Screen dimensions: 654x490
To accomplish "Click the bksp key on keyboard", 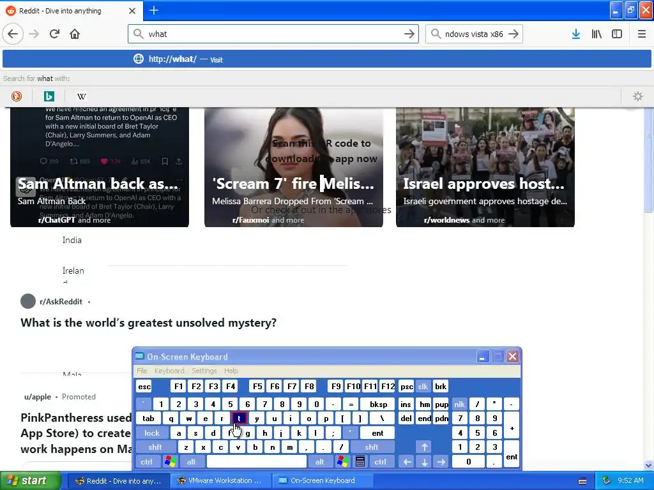I will 378,404.
